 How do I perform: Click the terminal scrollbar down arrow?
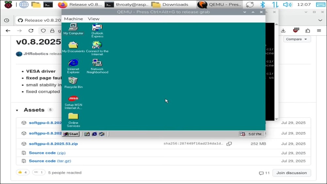276,119
